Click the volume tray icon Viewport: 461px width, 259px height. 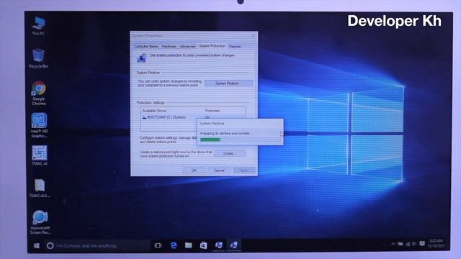pyautogui.click(x=414, y=244)
